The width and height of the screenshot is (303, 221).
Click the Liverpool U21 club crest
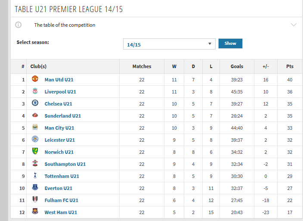click(35, 90)
